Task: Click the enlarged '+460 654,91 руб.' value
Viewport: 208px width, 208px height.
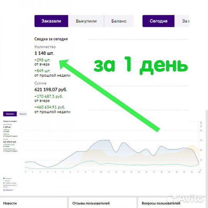Action: pos(50,107)
